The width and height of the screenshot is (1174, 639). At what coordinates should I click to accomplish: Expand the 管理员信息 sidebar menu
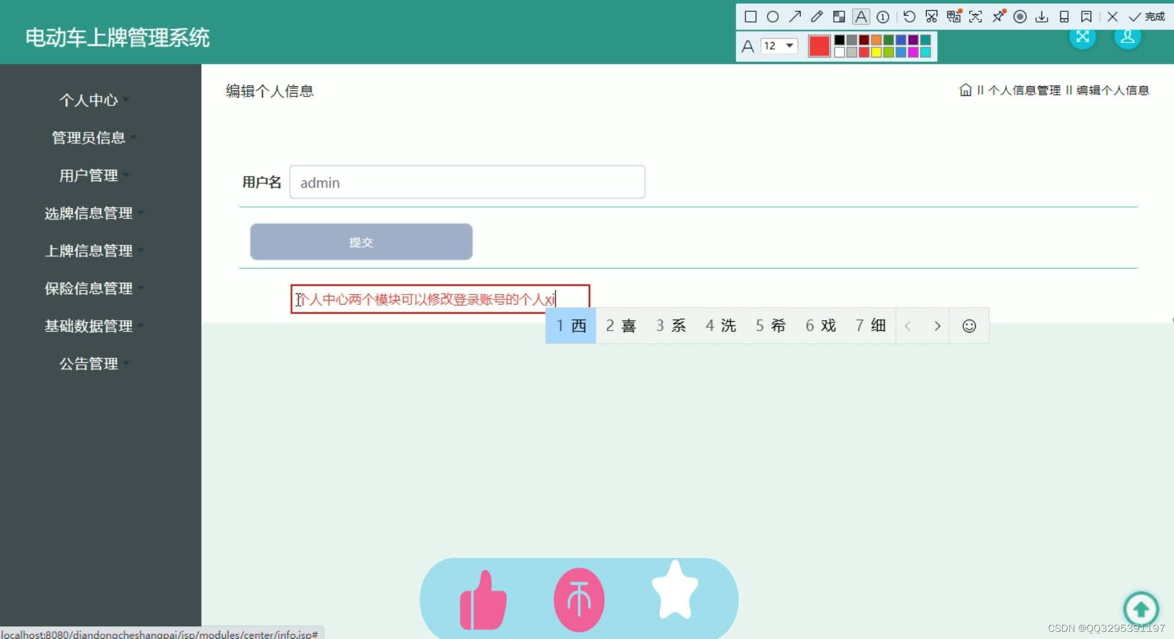93,138
